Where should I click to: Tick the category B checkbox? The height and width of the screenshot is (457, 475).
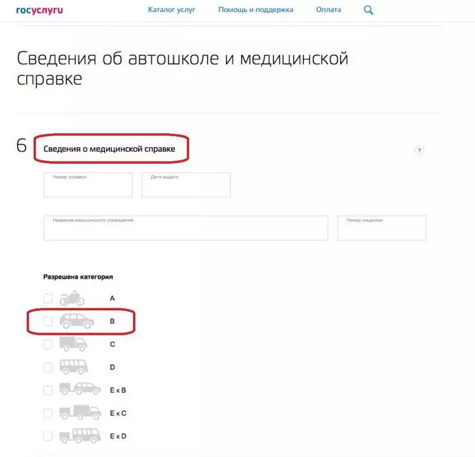coord(48,321)
